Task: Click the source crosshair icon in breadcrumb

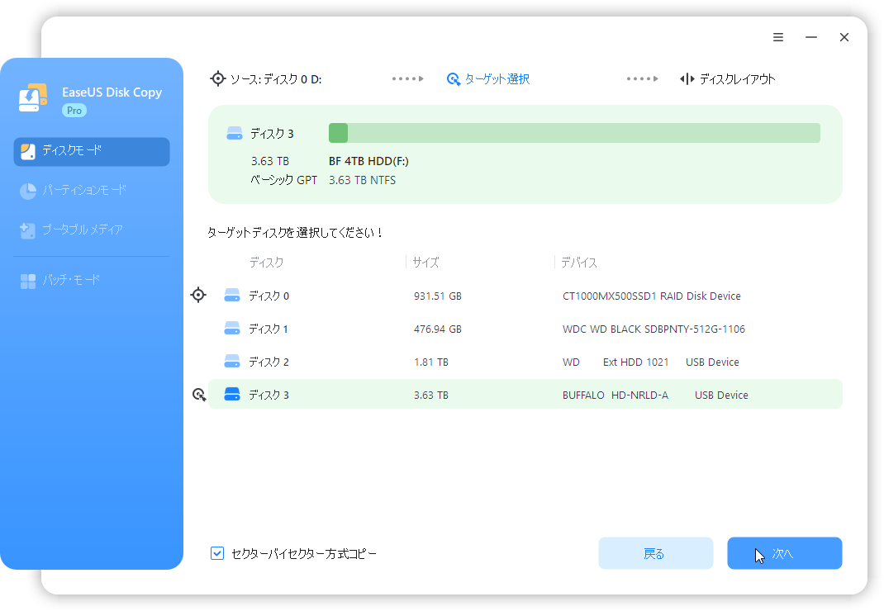Action: 217,79
